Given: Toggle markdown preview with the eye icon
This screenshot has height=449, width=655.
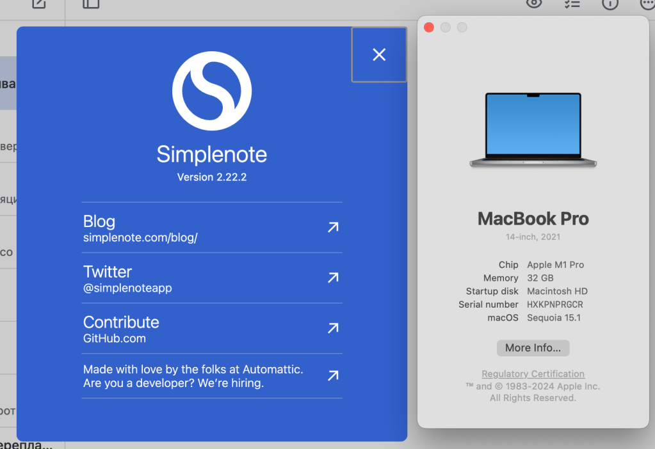Looking at the screenshot, I should coord(533,3).
